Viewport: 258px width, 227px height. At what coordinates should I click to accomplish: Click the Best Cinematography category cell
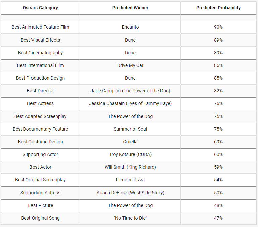40,53
